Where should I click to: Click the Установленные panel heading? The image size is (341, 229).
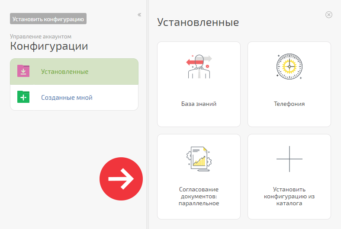[198, 22]
